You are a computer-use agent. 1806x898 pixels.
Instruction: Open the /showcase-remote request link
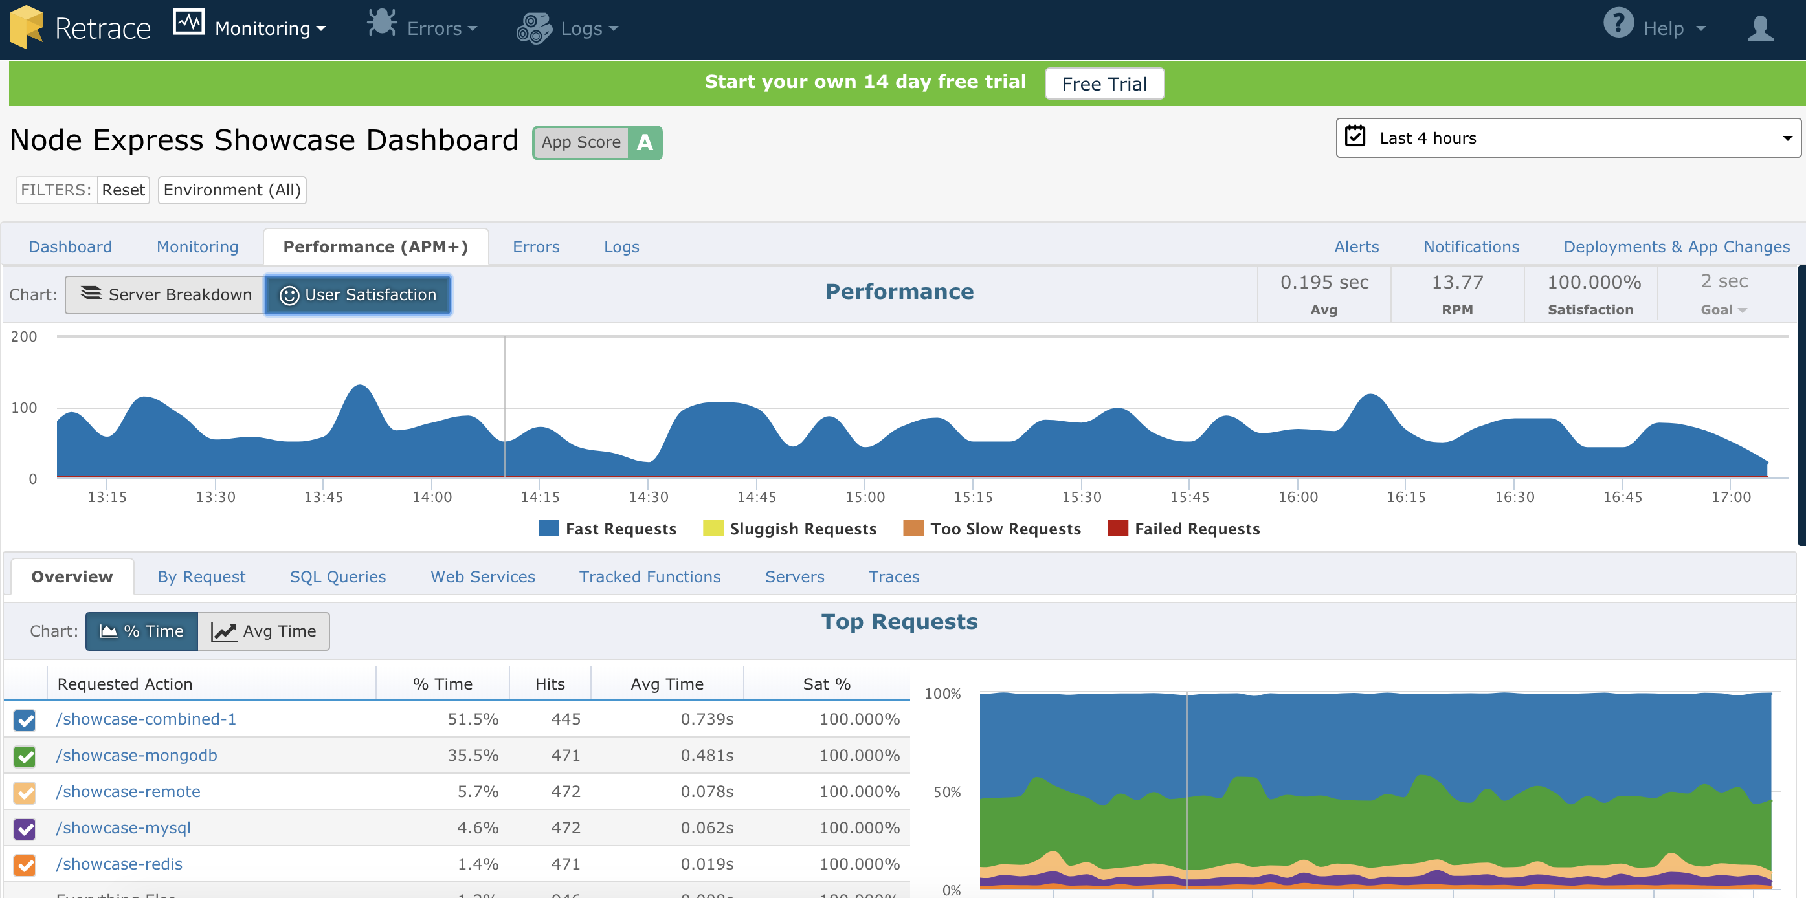(128, 793)
